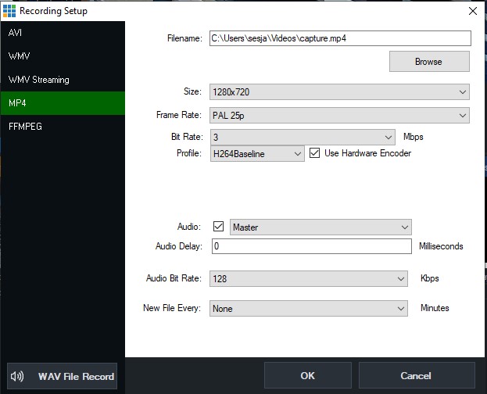Click the Mbps unit label
Screen dimensions: 487x394
coord(413,137)
